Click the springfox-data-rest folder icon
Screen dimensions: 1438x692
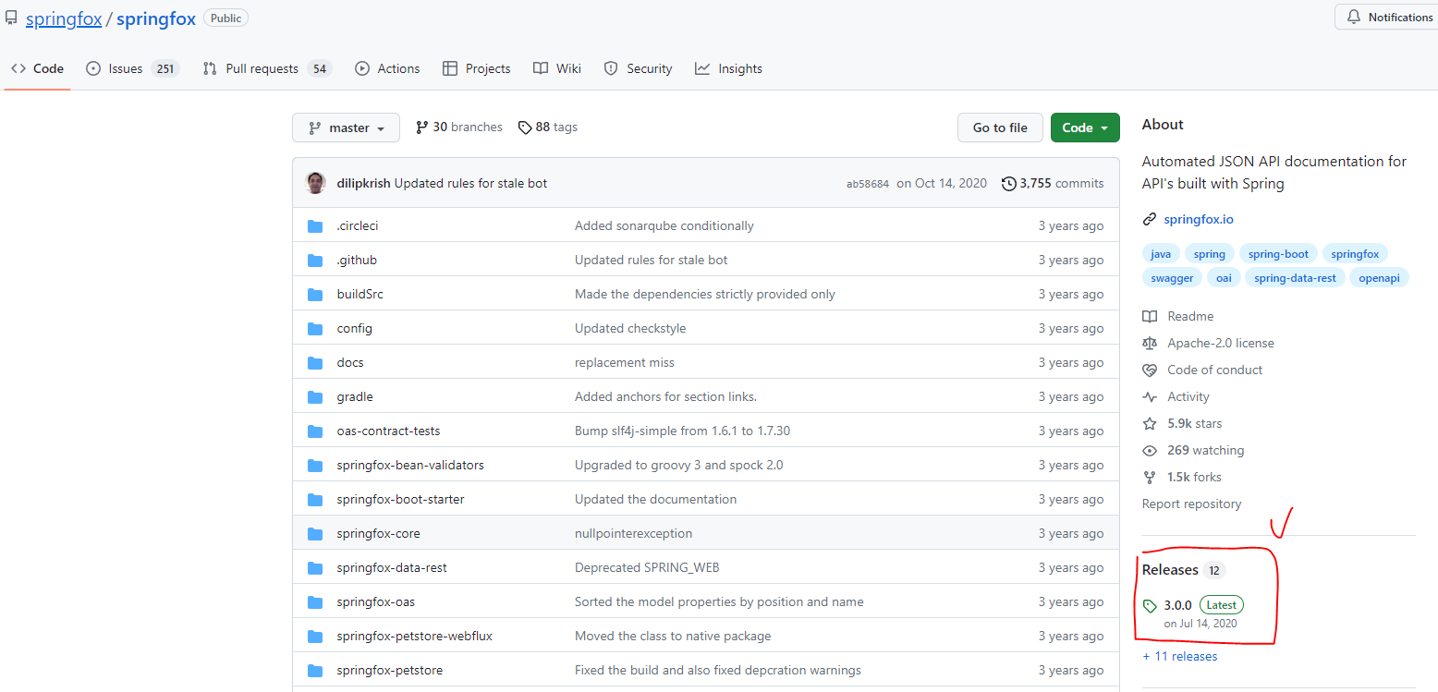315,568
